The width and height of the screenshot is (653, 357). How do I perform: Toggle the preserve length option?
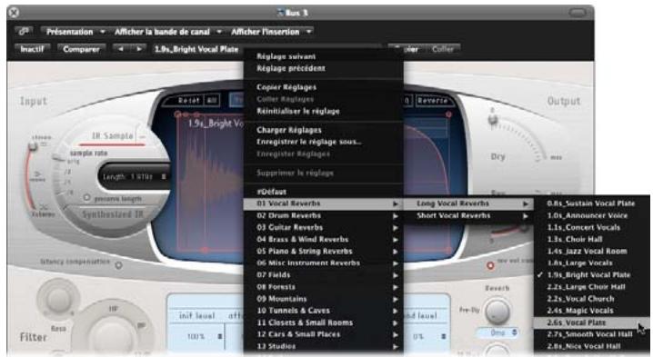(x=86, y=198)
